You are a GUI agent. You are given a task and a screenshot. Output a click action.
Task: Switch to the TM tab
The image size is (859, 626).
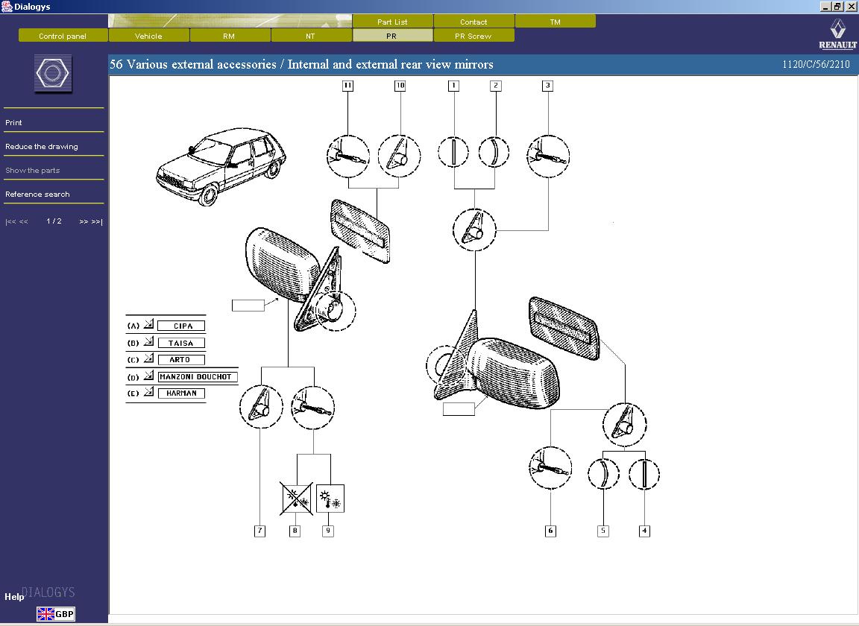tap(556, 22)
